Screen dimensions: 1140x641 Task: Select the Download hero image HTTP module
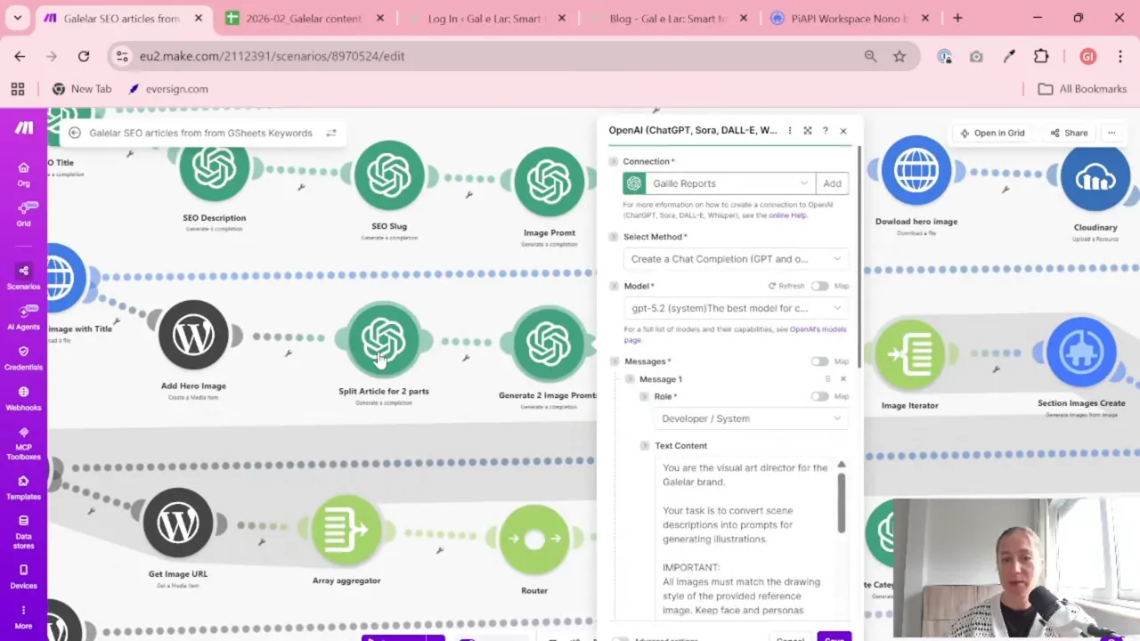[x=916, y=170]
